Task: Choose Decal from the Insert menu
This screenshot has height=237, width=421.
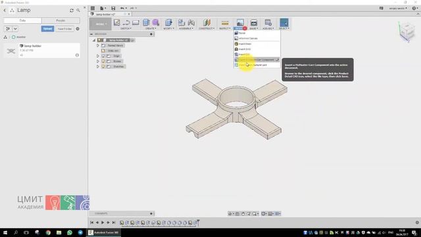Action: pyautogui.click(x=257, y=33)
